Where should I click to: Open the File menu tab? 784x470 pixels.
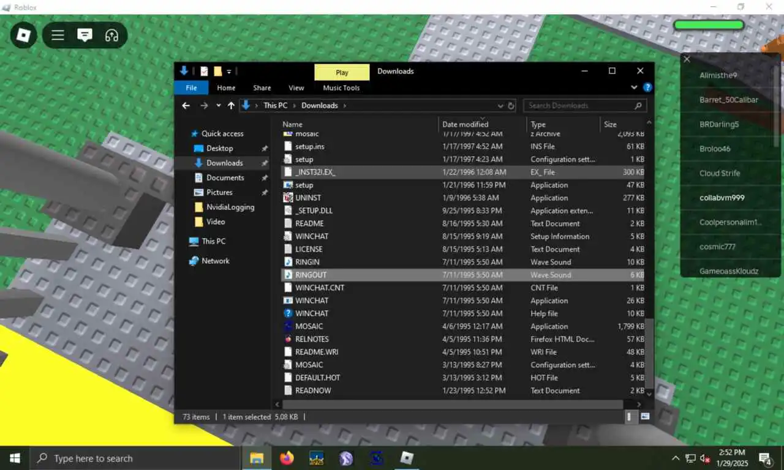(x=191, y=88)
